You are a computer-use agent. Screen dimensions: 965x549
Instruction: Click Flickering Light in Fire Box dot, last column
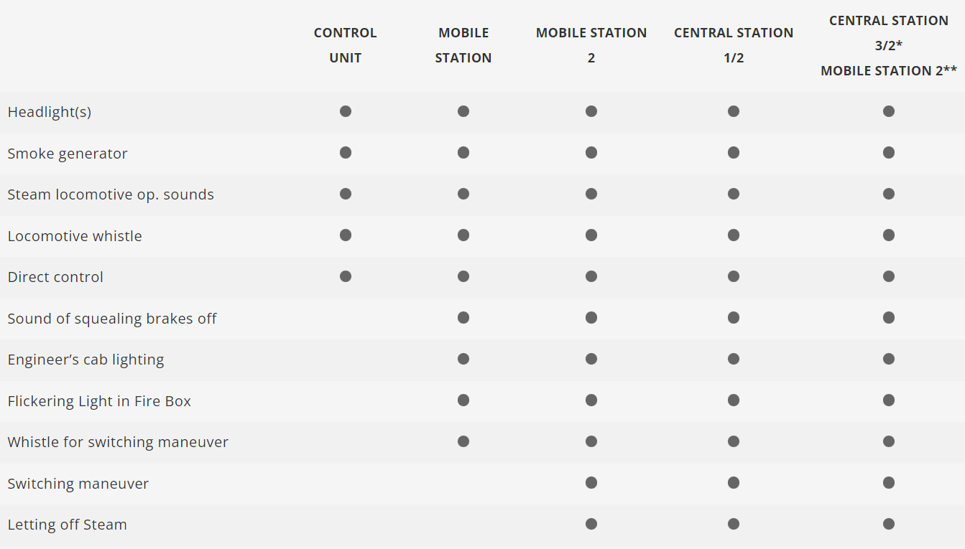(889, 400)
